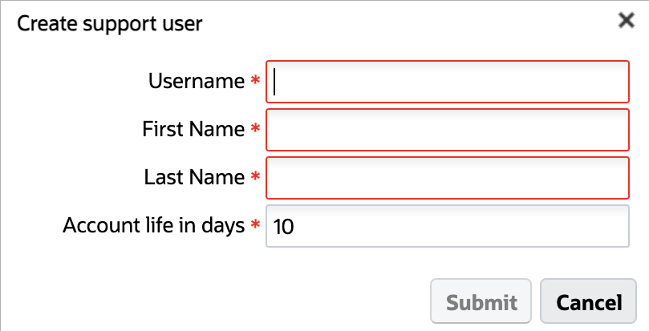This screenshot has width=649, height=331.
Task: Click the Username label text
Action: pos(196,81)
